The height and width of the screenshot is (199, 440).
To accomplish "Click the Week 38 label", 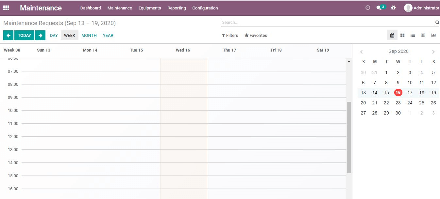I will (12, 50).
